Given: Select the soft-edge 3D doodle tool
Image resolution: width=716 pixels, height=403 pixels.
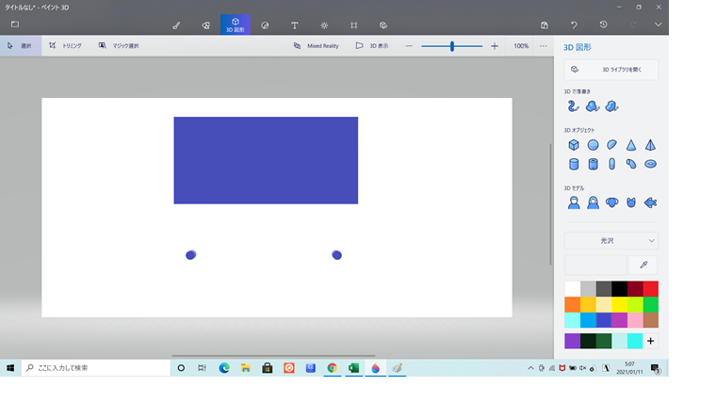Looking at the screenshot, I should point(593,106).
